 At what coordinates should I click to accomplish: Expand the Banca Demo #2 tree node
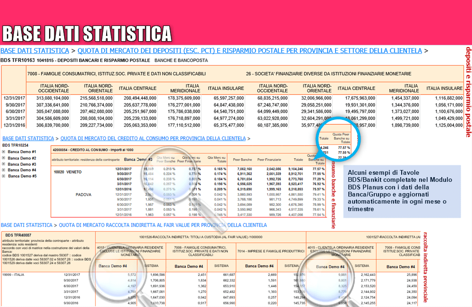[x=4, y=158]
